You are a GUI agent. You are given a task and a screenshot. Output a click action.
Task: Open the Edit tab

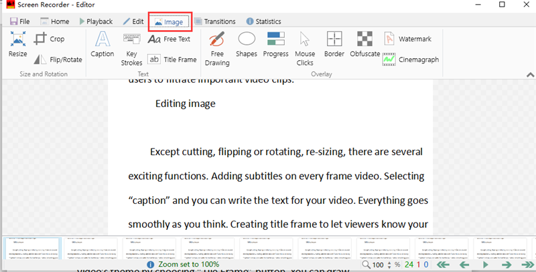pos(133,21)
